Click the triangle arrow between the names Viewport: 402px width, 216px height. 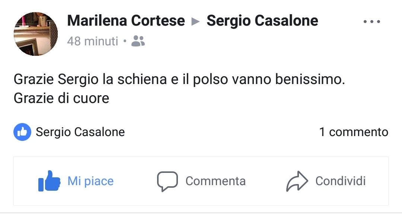pyautogui.click(x=195, y=22)
